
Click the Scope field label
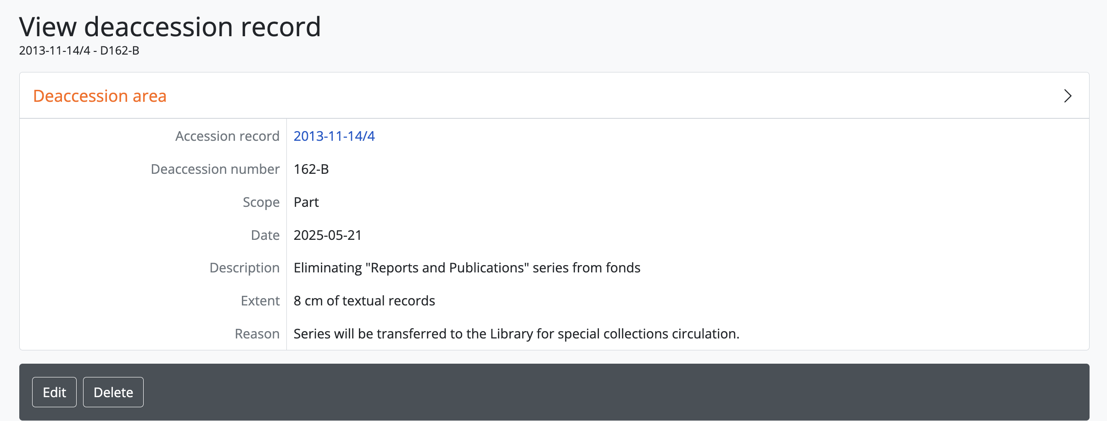click(x=261, y=202)
